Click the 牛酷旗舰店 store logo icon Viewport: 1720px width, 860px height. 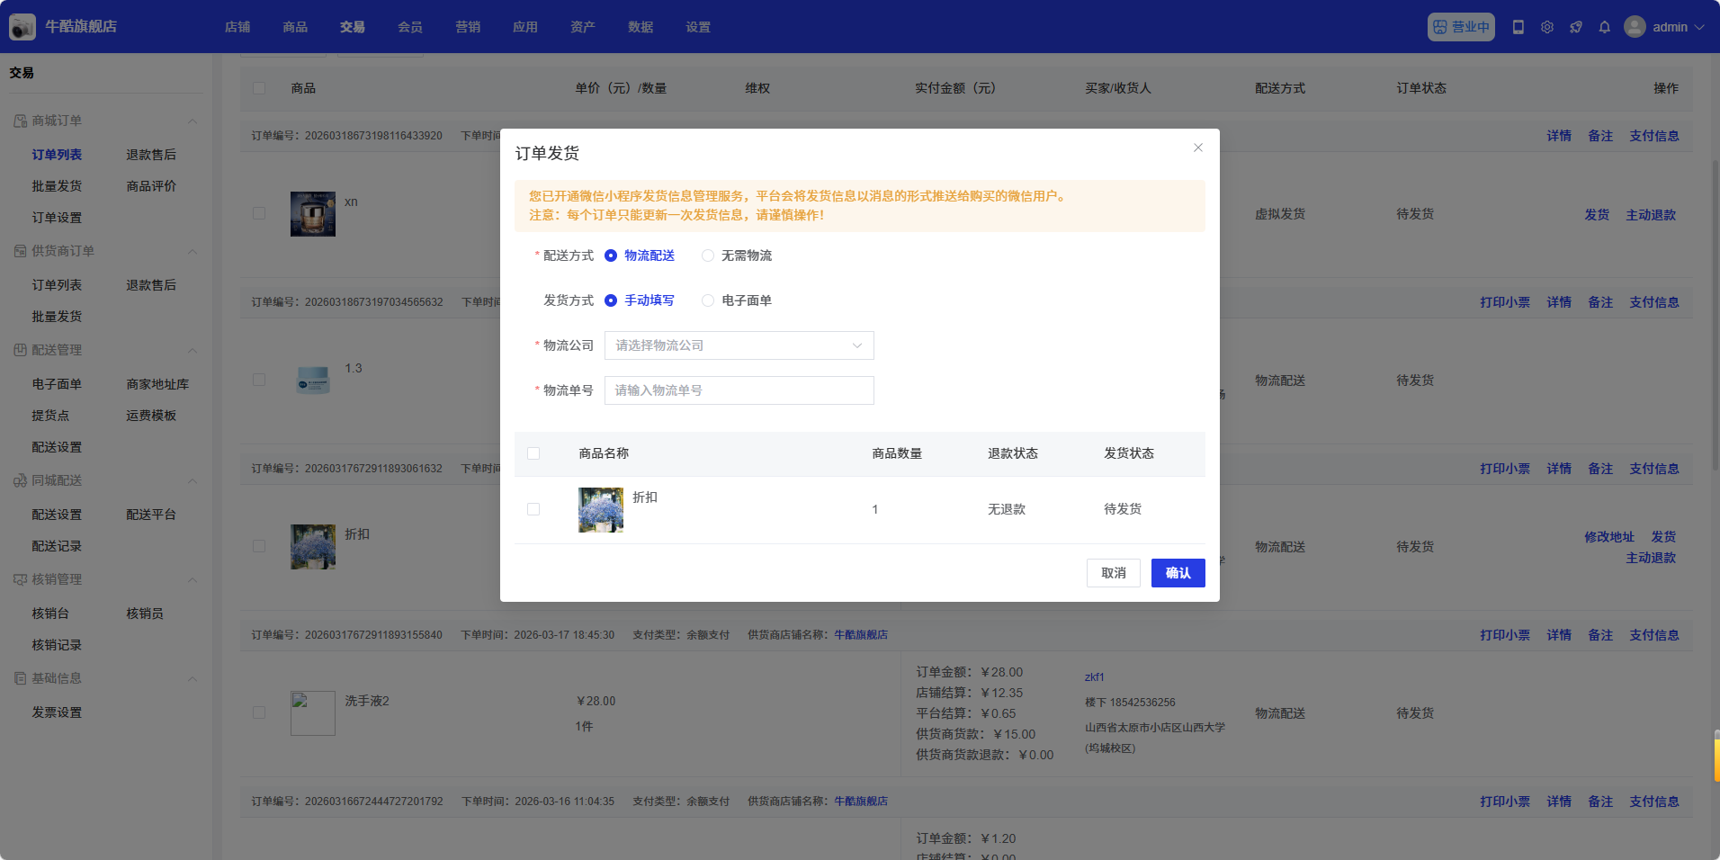click(x=22, y=27)
